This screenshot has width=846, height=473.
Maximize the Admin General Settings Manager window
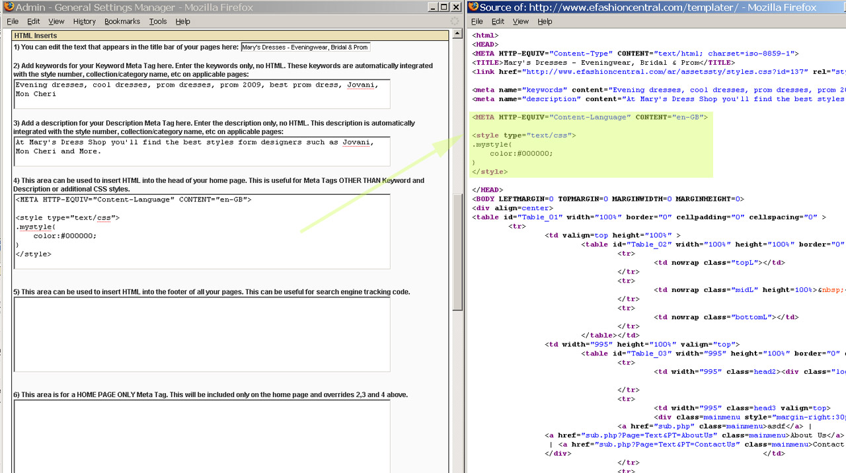[x=444, y=7]
